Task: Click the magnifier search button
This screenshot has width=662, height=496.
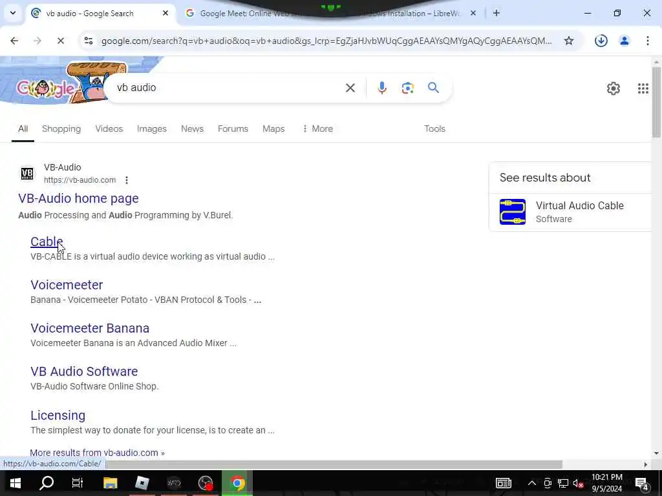Action: pos(433,88)
